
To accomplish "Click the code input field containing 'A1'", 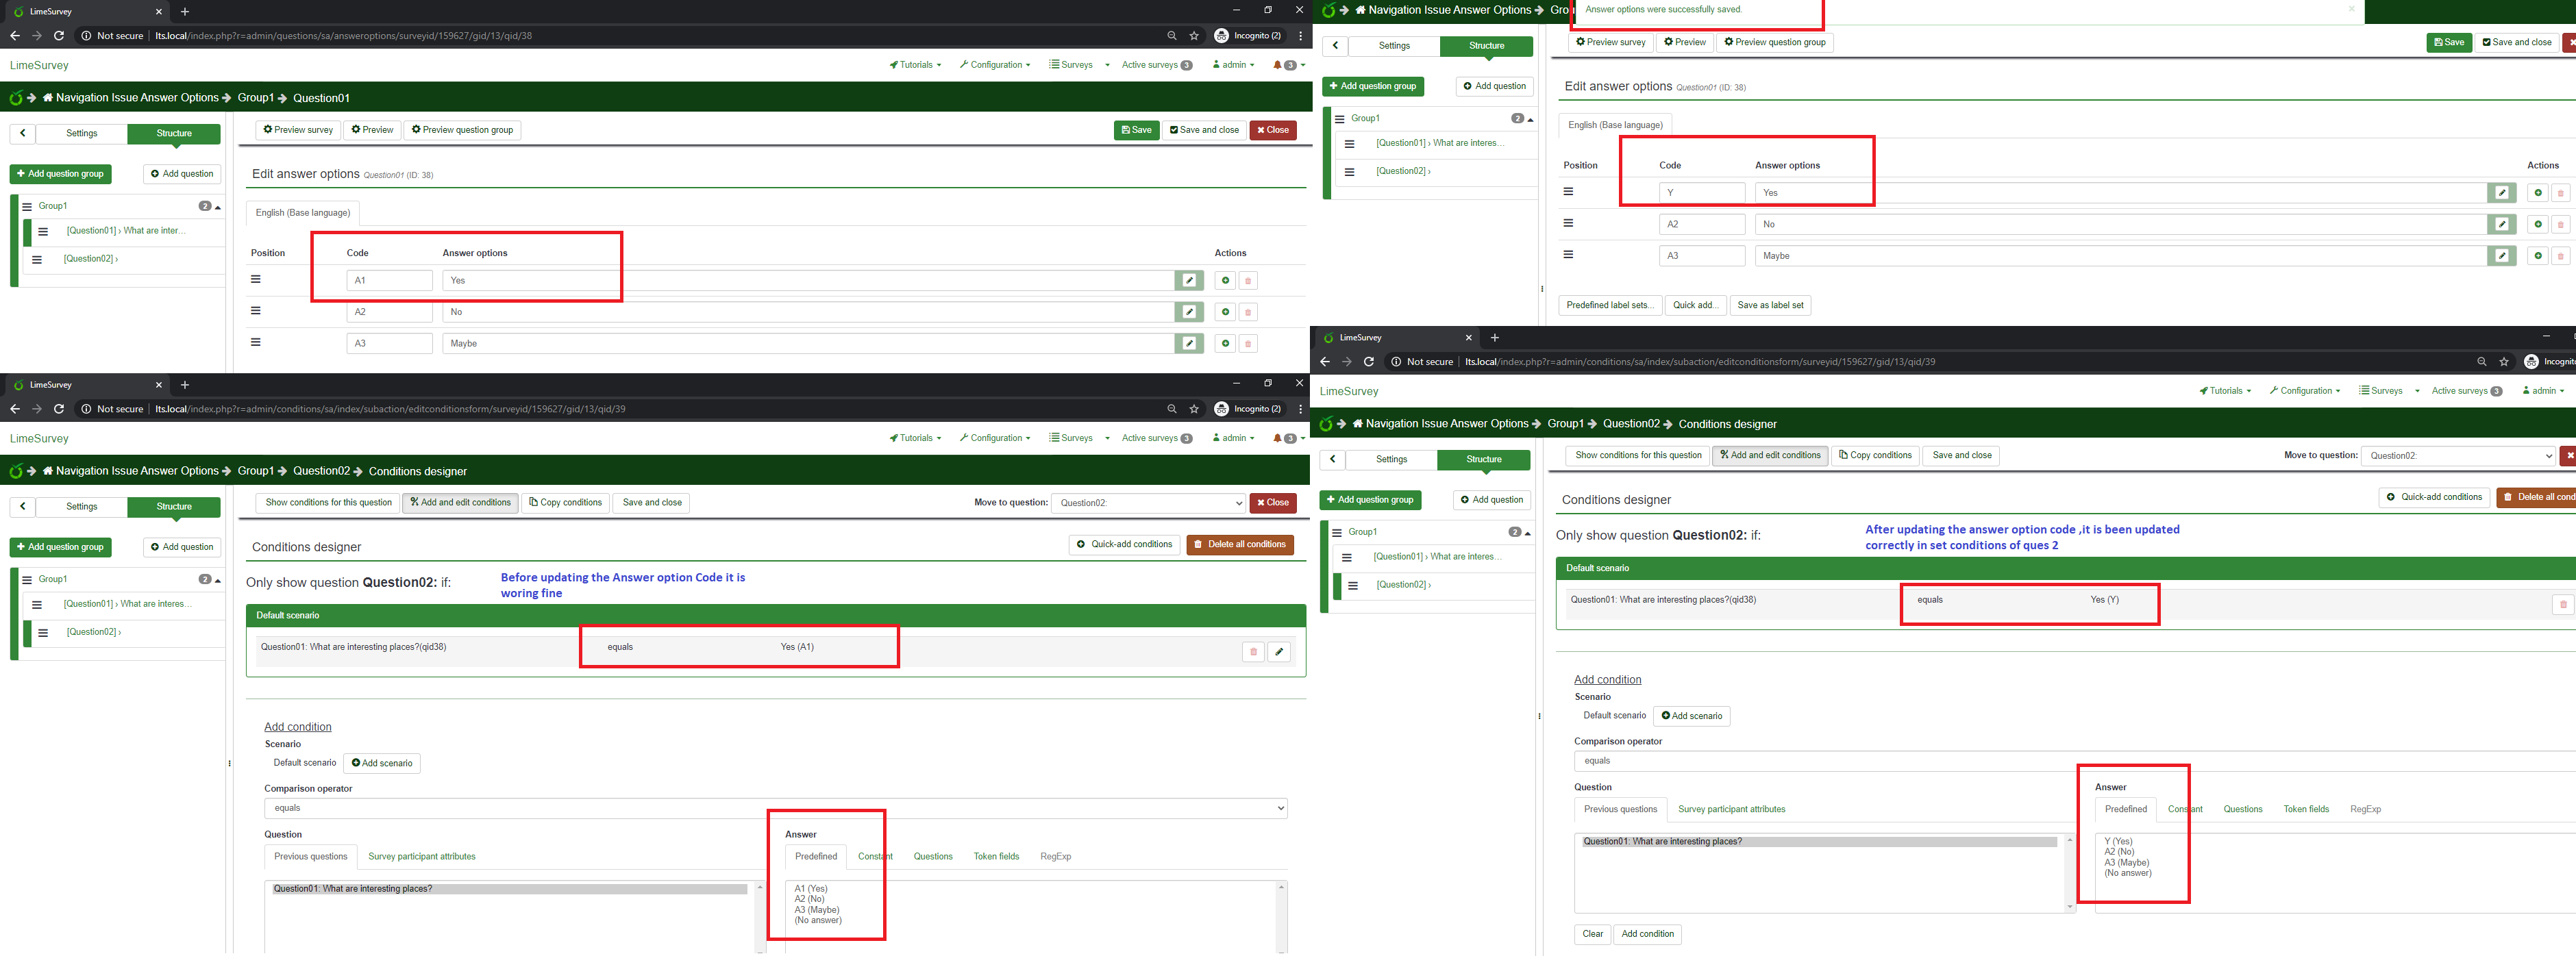I will 389,281.
